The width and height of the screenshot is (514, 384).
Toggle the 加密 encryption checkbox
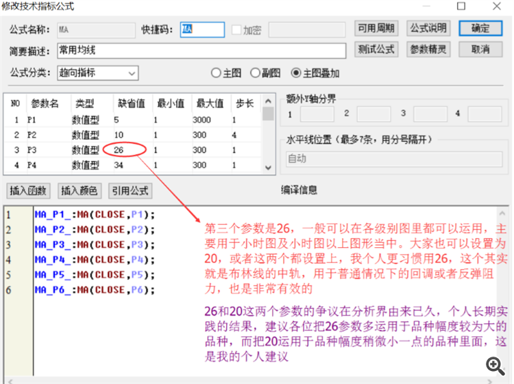click(236, 30)
